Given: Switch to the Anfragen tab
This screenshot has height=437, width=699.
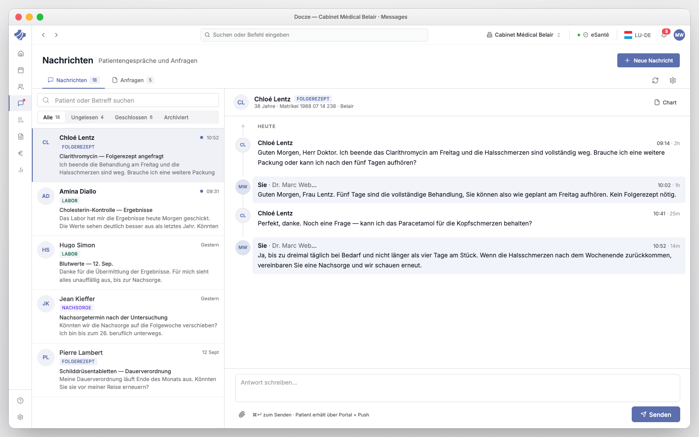Looking at the screenshot, I should 133,80.
